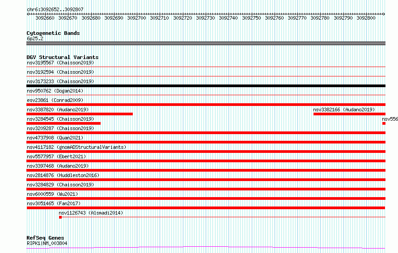398x253 pixels.
Task: Click ruler position 3092720
Action: 182,18
